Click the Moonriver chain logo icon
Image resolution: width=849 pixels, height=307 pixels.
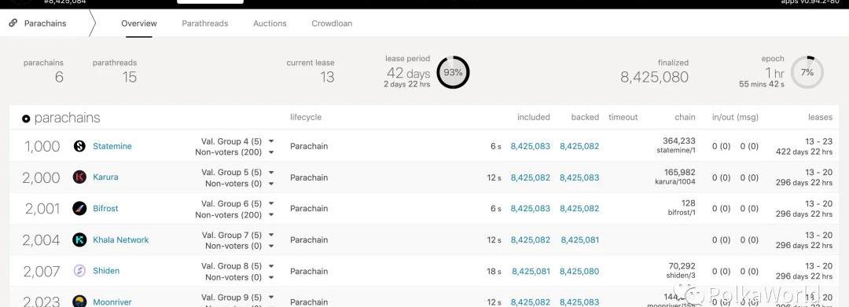[x=79, y=302]
